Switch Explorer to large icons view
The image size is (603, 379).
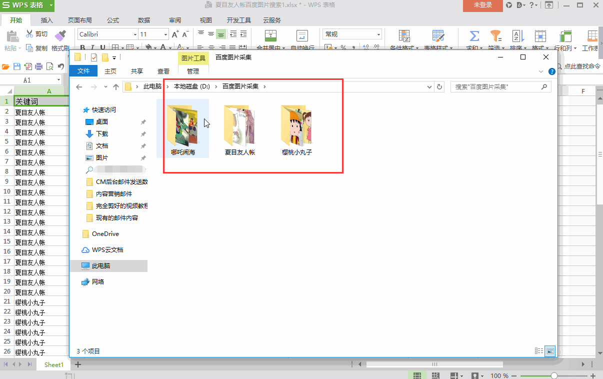(550, 351)
